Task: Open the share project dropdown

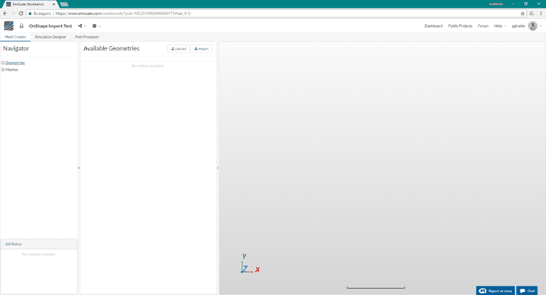Action: pyautogui.click(x=81, y=26)
